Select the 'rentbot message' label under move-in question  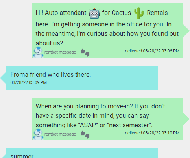[x=60, y=134]
